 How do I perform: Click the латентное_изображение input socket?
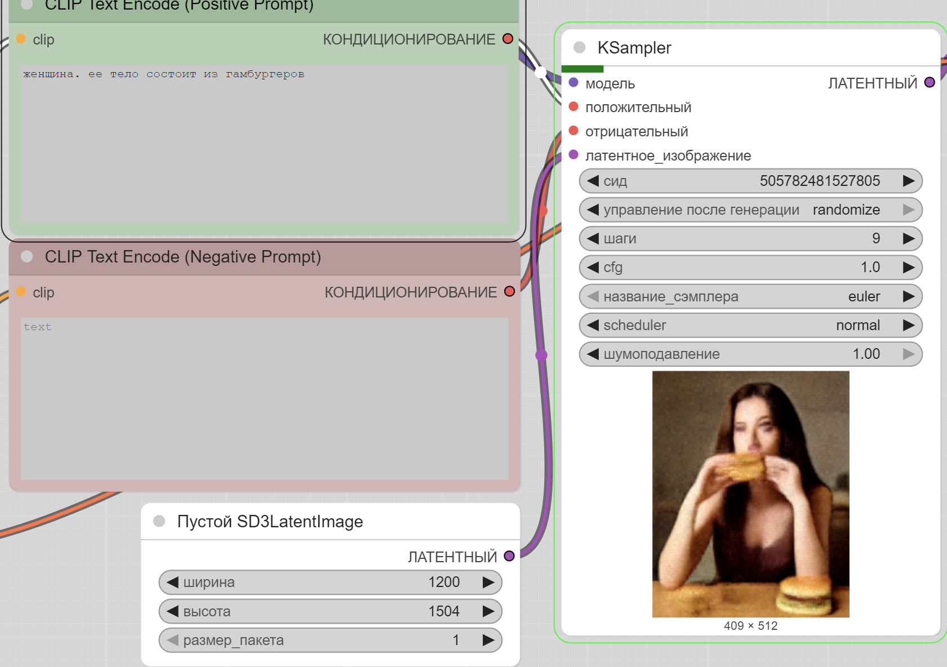pos(573,154)
